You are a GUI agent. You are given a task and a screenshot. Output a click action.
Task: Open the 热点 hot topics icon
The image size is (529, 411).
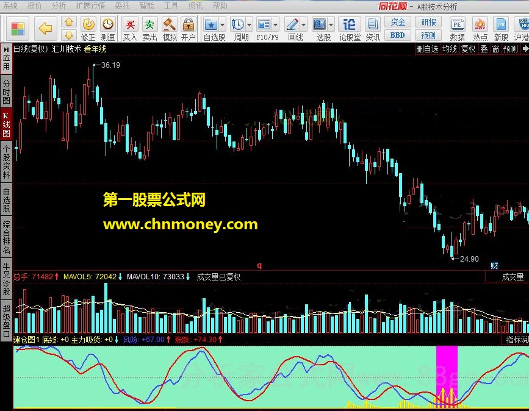480,29
